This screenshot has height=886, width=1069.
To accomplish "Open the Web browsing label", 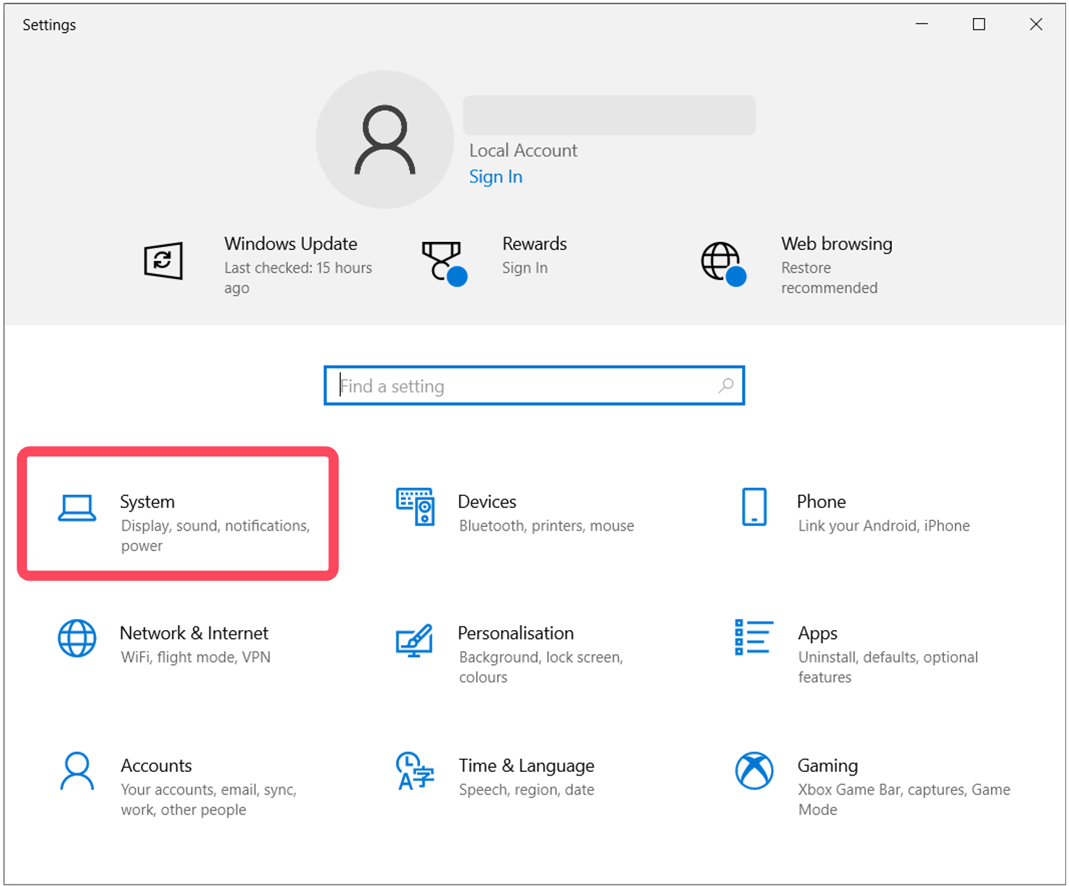I will (836, 243).
